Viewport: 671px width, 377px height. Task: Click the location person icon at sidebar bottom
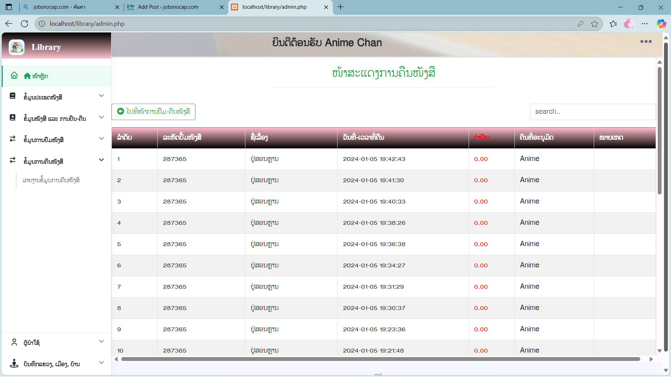pyautogui.click(x=14, y=363)
